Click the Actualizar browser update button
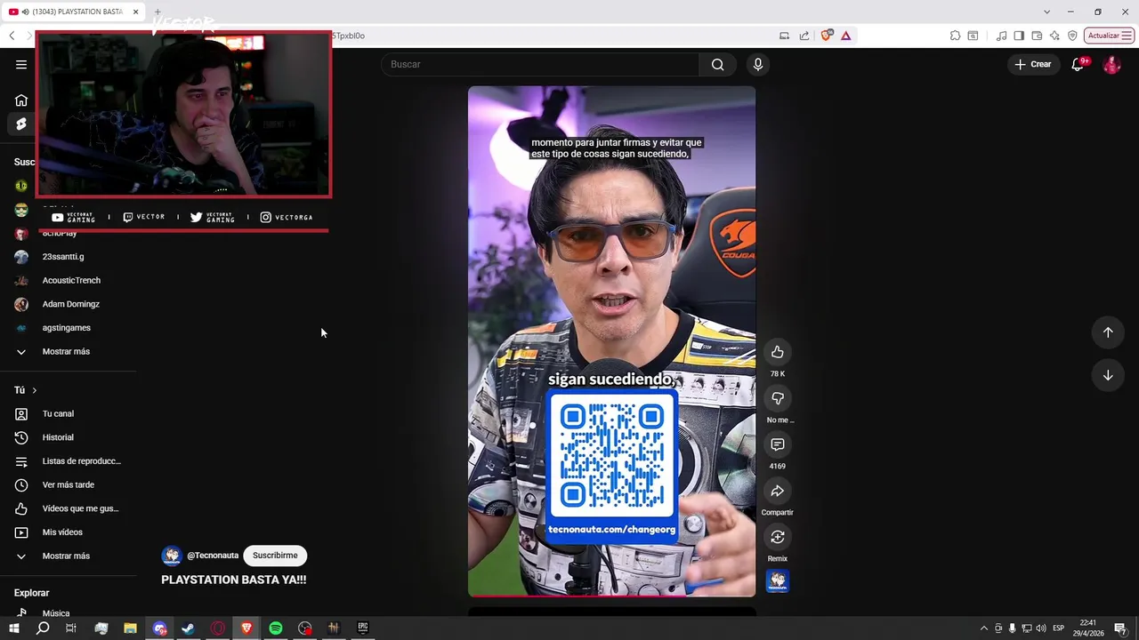Screen dimensions: 1139x640 [x=1109, y=36]
